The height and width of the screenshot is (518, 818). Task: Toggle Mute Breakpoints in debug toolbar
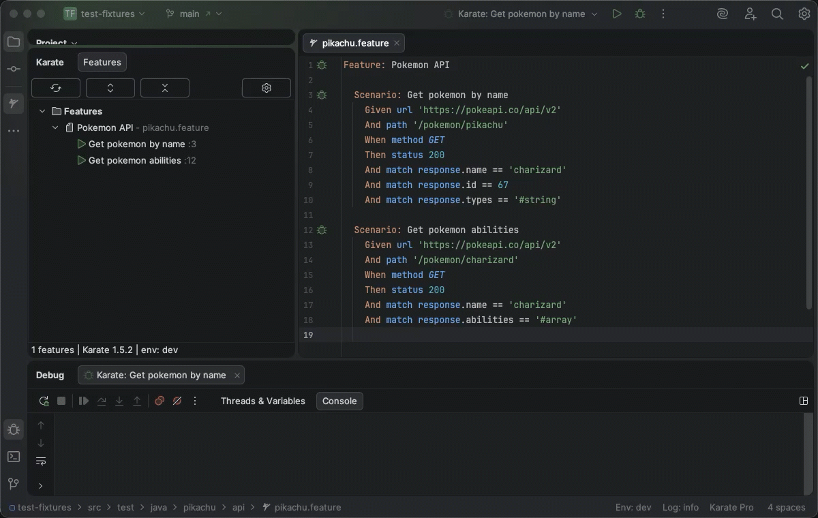(x=177, y=401)
